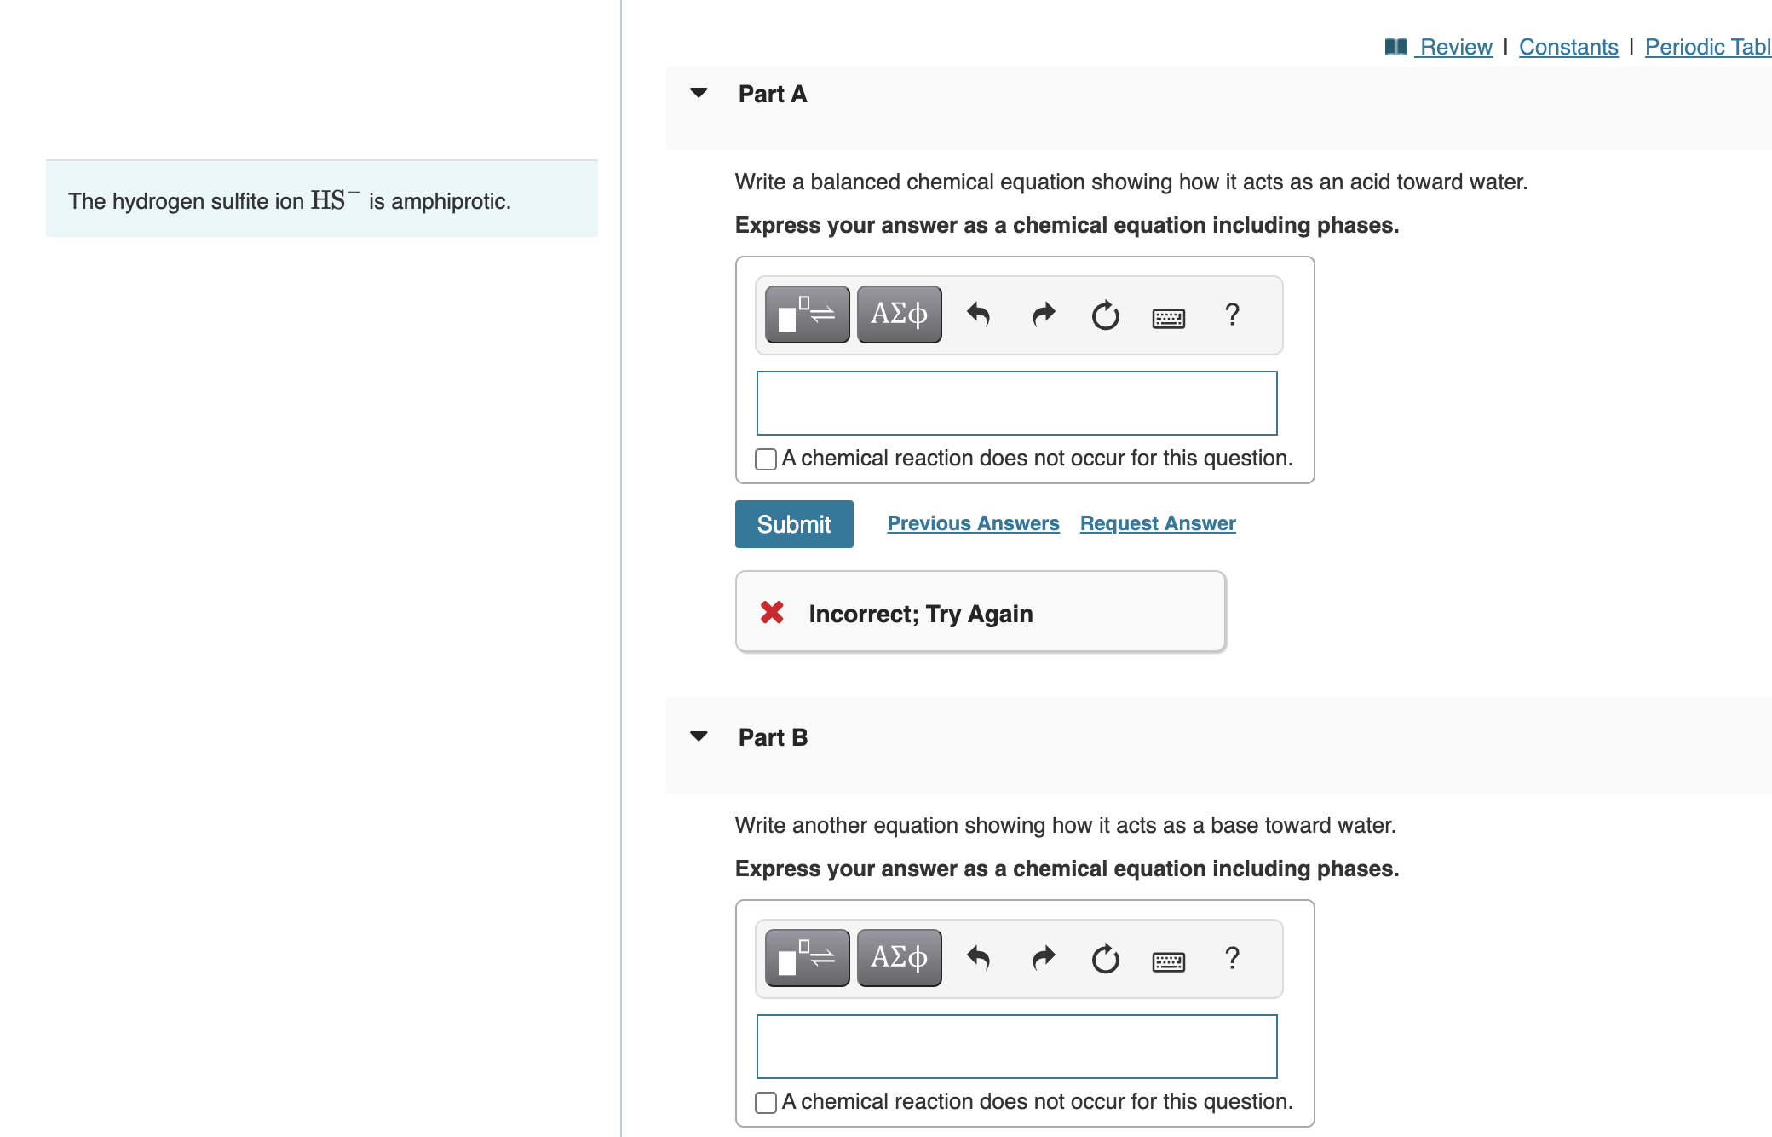Check 'A chemical reaction does not occur' in Part A
Viewport: 1772px width, 1137px height.
click(x=764, y=459)
